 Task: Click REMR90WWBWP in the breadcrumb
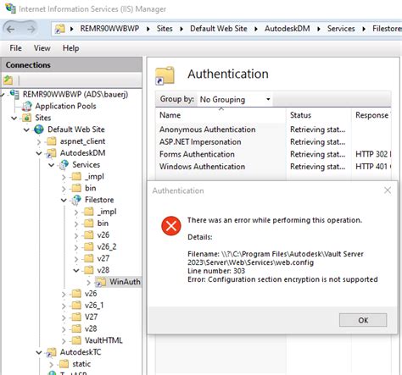(x=109, y=29)
